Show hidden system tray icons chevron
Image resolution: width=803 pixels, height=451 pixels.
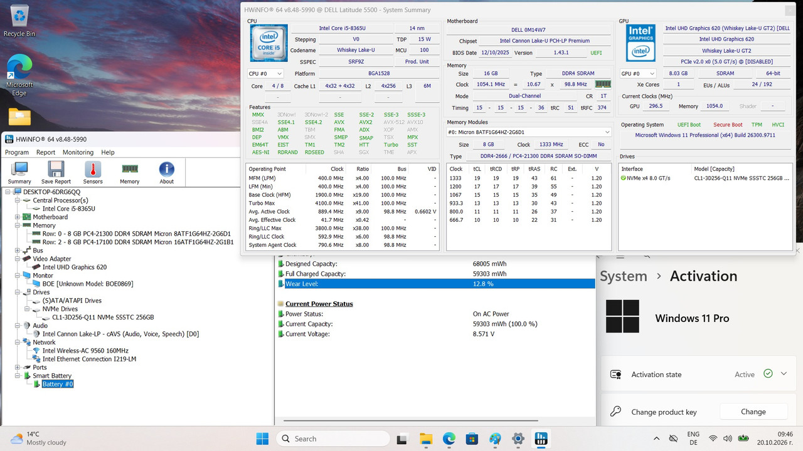pyautogui.click(x=657, y=438)
